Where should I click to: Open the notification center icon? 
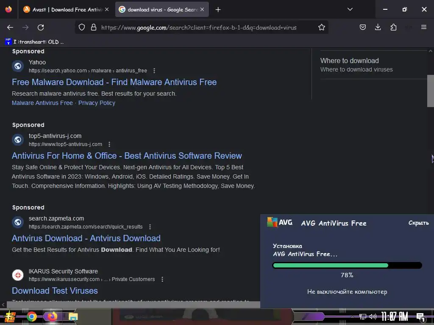tap(420, 317)
